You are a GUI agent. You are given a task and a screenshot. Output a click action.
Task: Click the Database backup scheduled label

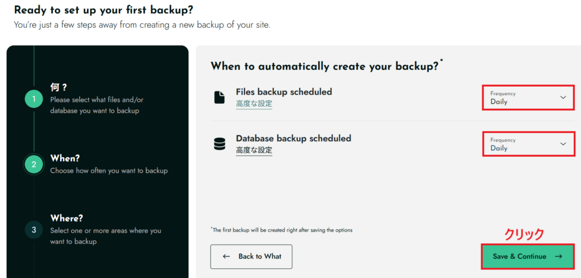(293, 138)
